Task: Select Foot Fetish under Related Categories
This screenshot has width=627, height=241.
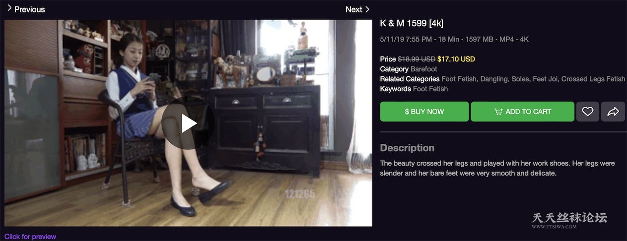Action: 462,79
